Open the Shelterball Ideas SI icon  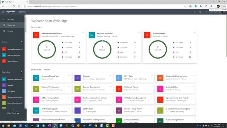(x=160, y=89)
